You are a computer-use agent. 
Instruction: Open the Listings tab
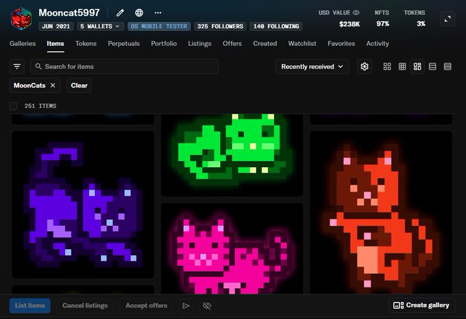pos(199,44)
